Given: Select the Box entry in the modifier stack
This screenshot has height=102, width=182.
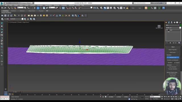Looking at the screenshot, I should coord(169,32).
